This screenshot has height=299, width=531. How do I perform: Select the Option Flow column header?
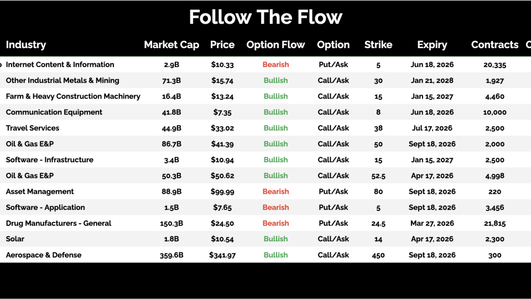tap(275, 45)
